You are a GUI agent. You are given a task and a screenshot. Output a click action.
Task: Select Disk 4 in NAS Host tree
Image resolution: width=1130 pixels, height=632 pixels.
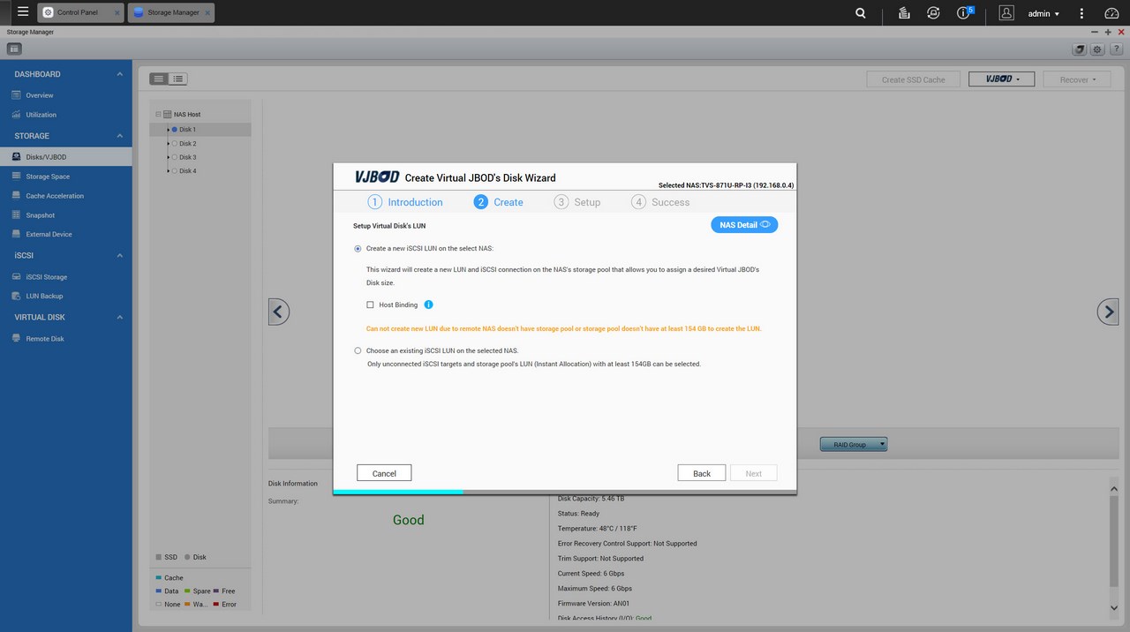187,171
